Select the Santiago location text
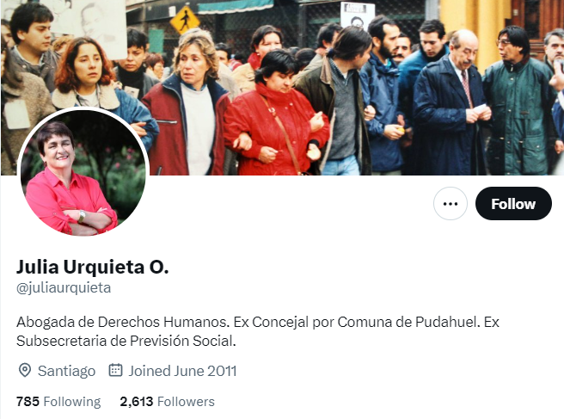Screen dimensions: 564x419 click(x=66, y=371)
